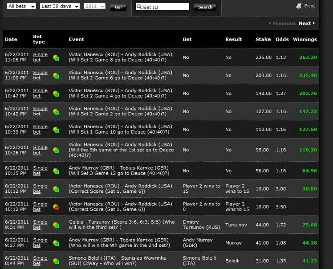This screenshot has width=333, height=269.
Task: Click green status icon for 10:15 PM bet
Action: tap(56, 171)
